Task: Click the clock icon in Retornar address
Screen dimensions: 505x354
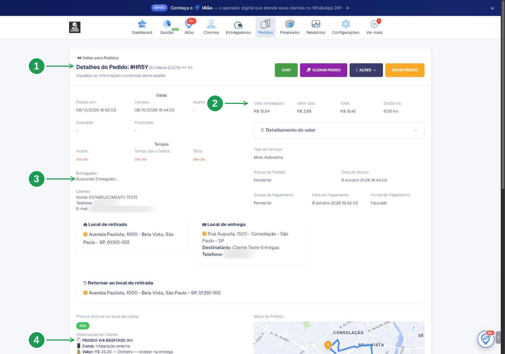Action: click(x=86, y=293)
